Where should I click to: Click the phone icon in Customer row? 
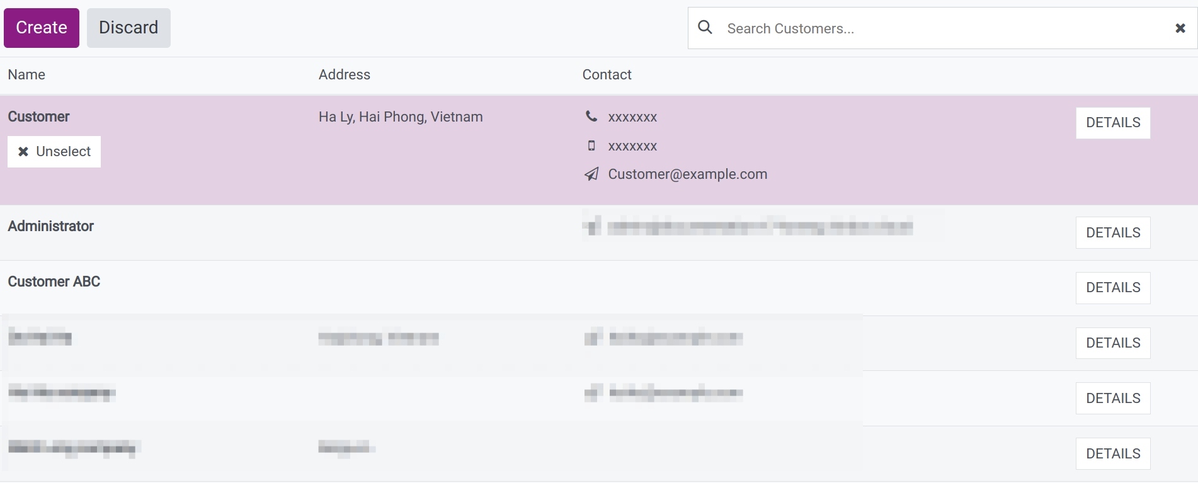(591, 116)
